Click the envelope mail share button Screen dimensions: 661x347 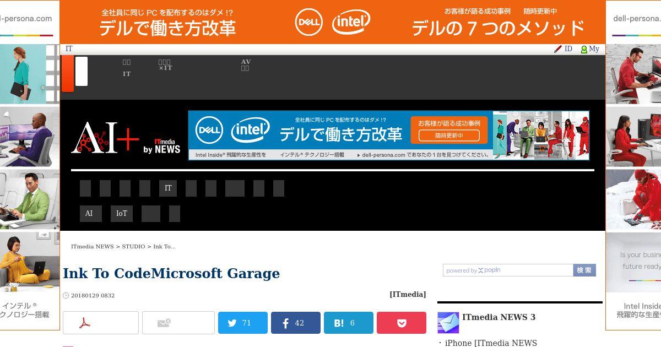[x=178, y=323]
